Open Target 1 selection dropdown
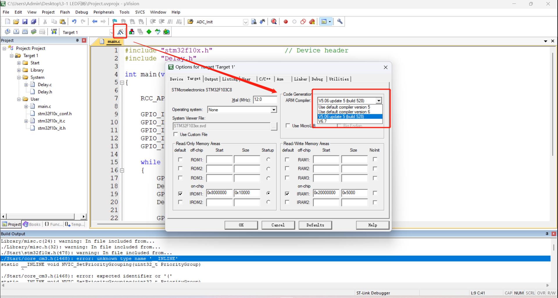Screen dimensions: 558x298 click(112, 32)
